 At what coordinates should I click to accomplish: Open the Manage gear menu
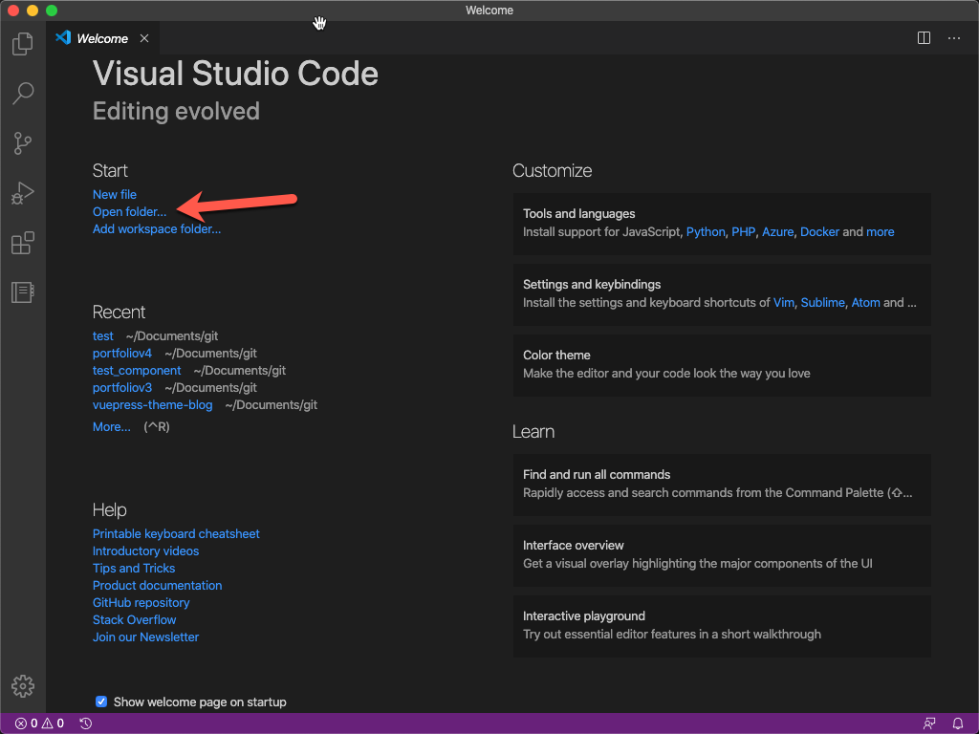tap(23, 686)
